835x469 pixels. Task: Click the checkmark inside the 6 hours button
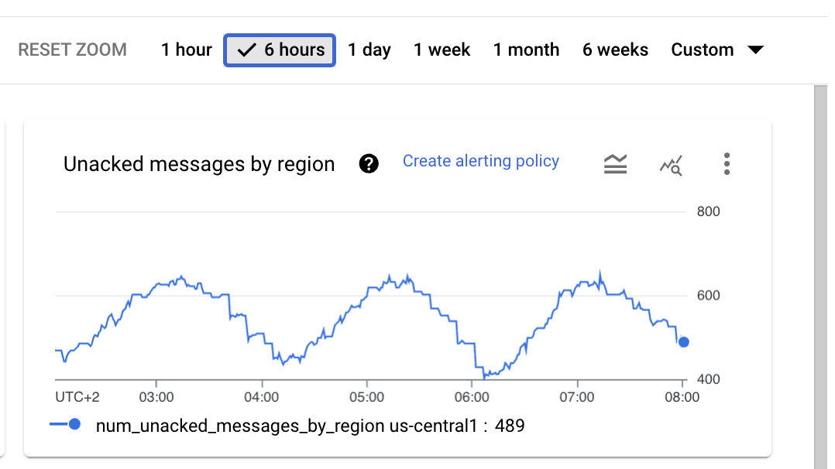tap(246, 50)
